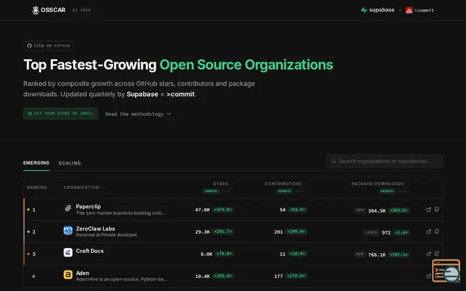Image resolution: width=466 pixels, height=291 pixels.
Task: Click the Supabase link in the description
Action: [x=142, y=94]
